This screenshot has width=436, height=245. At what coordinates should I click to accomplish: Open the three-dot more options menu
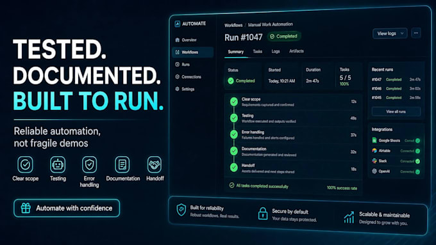416,33
